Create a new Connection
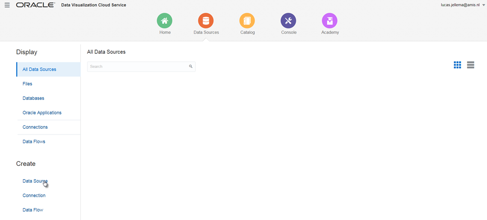 [x=34, y=195]
